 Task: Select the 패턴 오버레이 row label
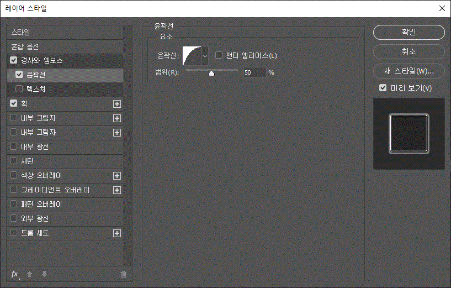coord(42,204)
